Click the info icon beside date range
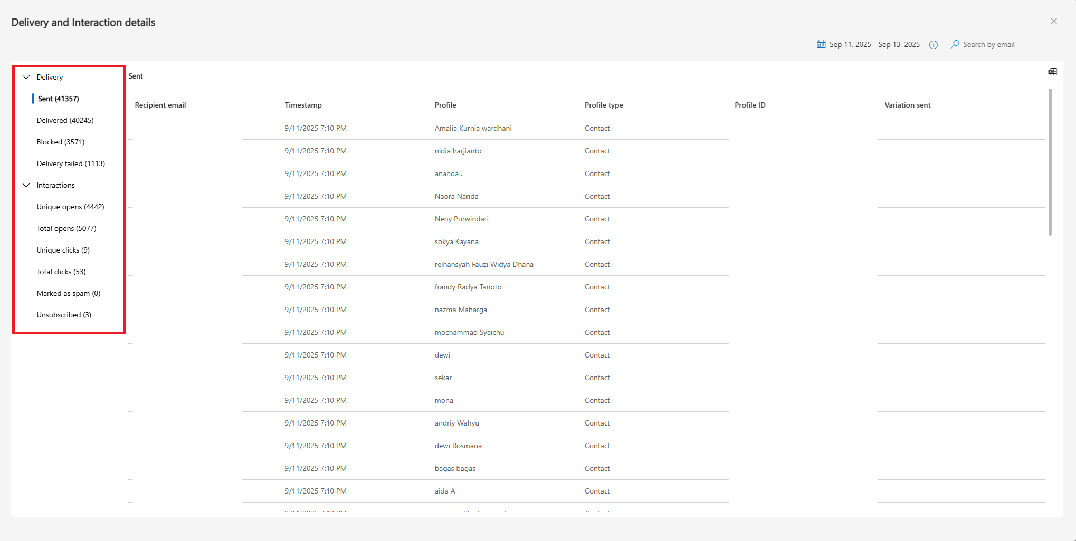The width and height of the screenshot is (1076, 541). pos(934,45)
